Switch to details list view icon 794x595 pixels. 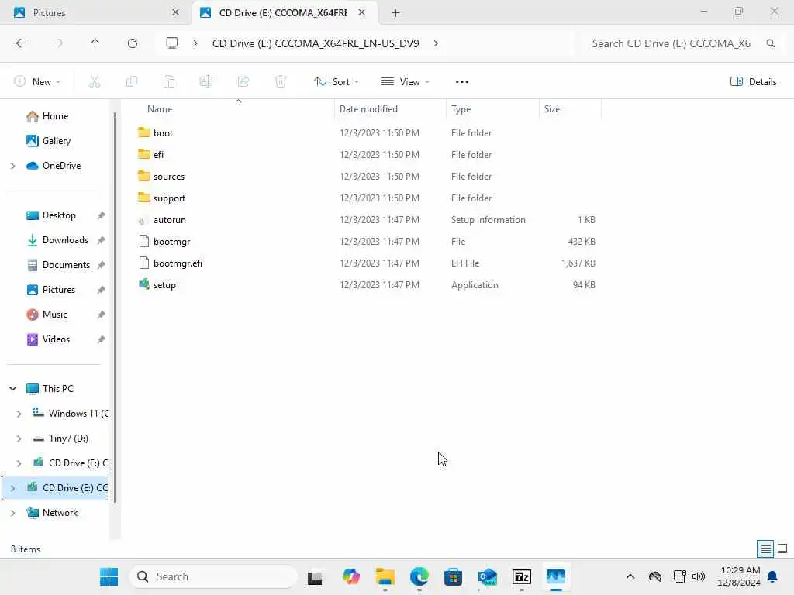(765, 549)
